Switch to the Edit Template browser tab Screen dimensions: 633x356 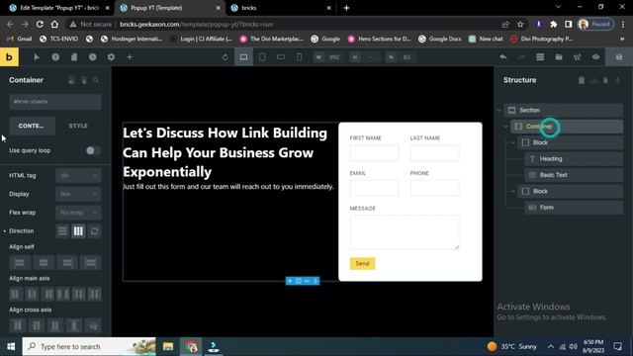click(59, 8)
